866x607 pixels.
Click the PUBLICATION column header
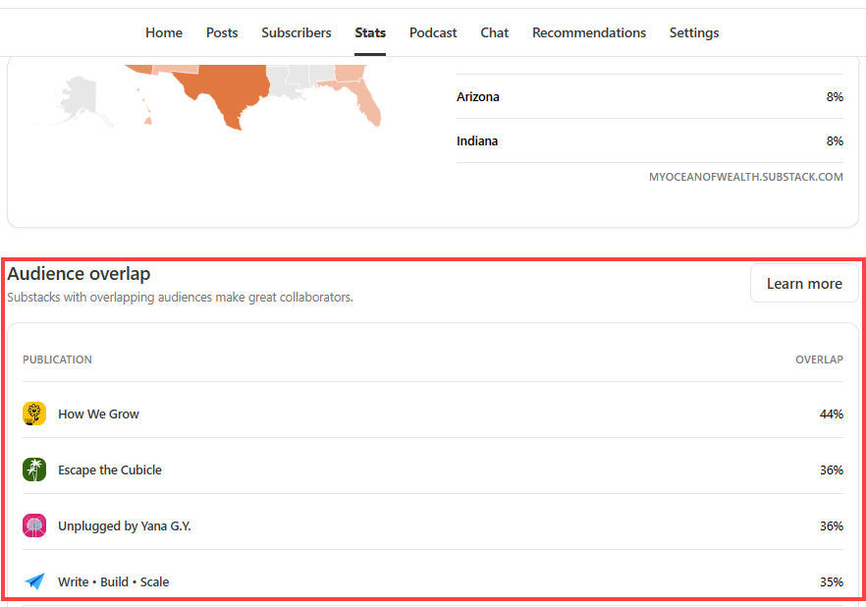pos(57,359)
